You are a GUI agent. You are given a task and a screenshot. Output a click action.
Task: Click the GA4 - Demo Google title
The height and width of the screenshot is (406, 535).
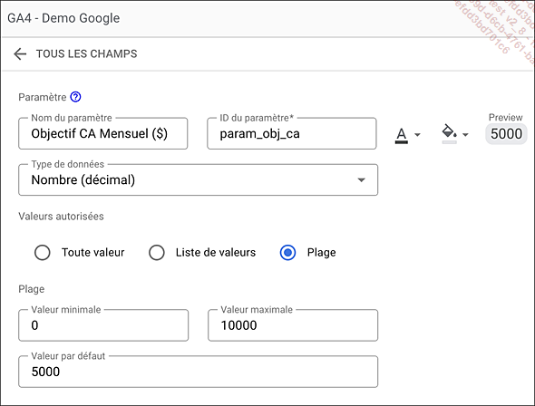coord(63,18)
